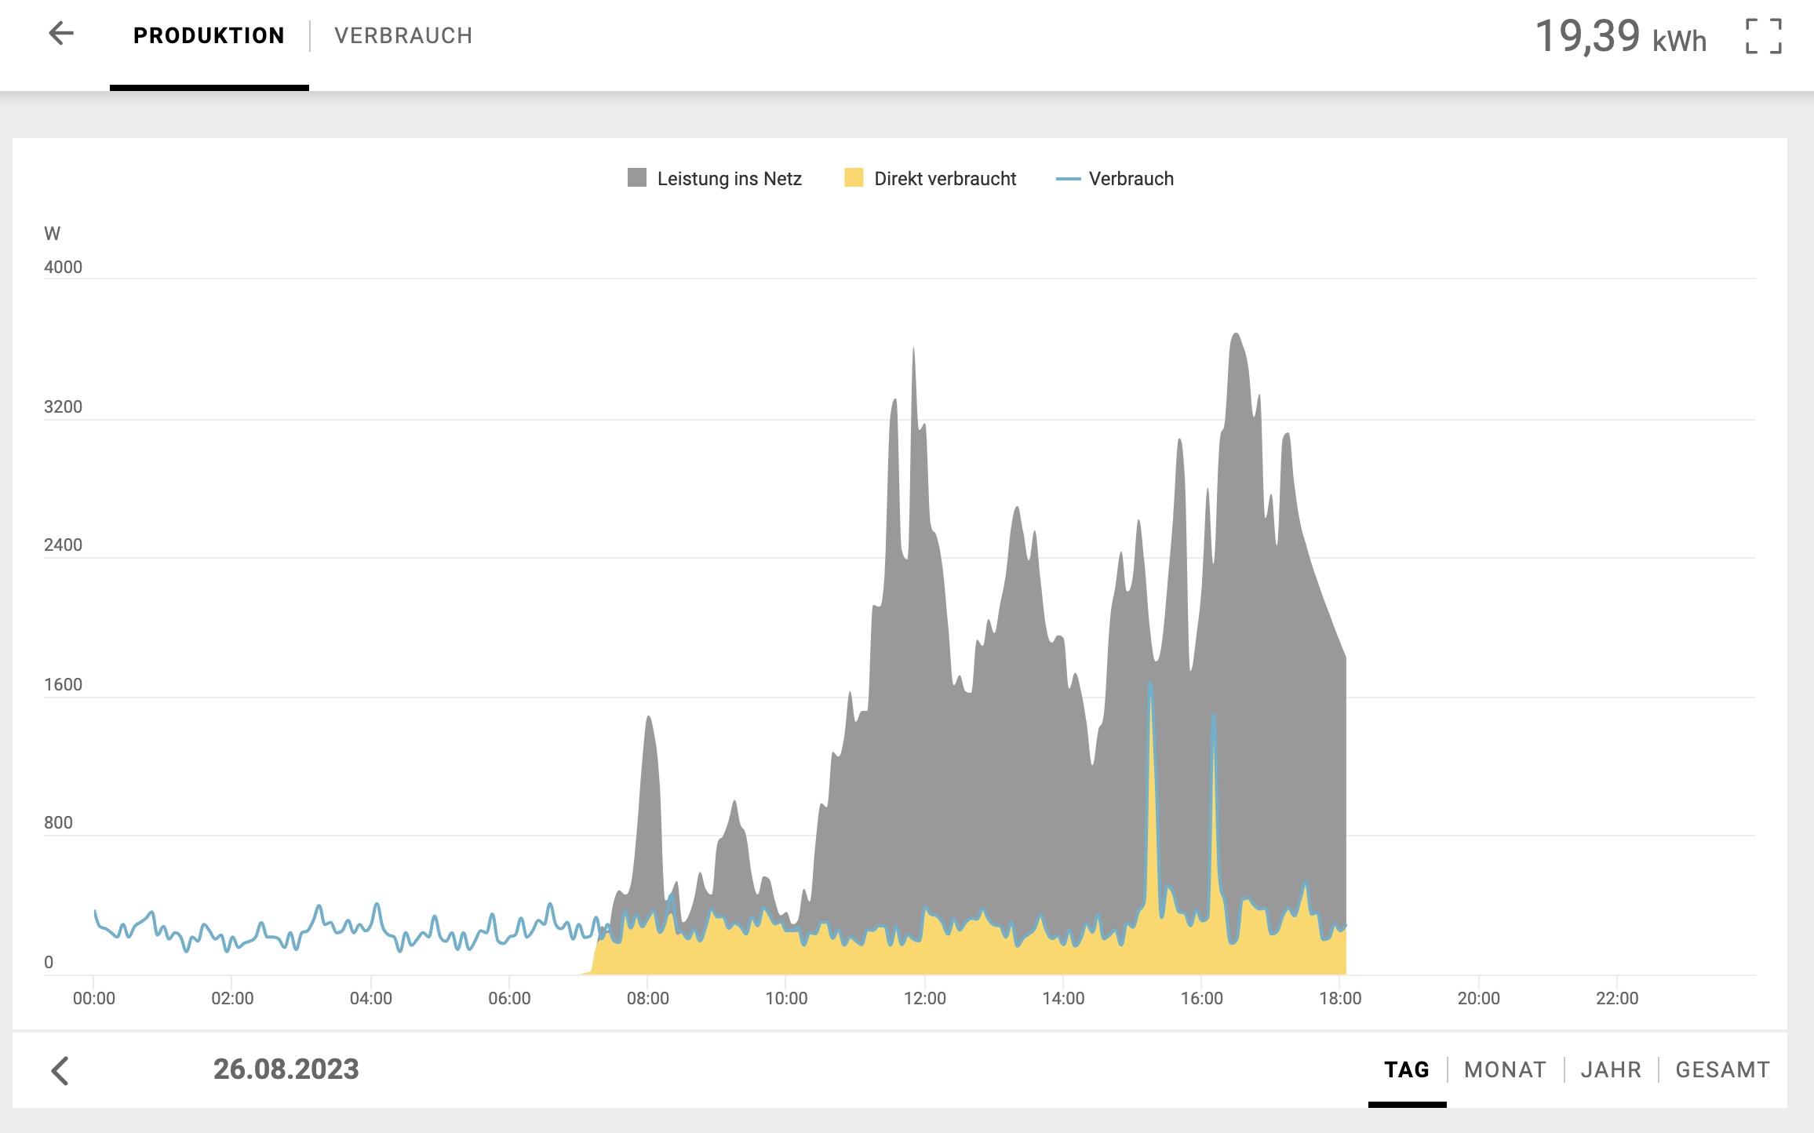Switch to the MONAT view
The image size is (1814, 1133).
coord(1505,1069)
